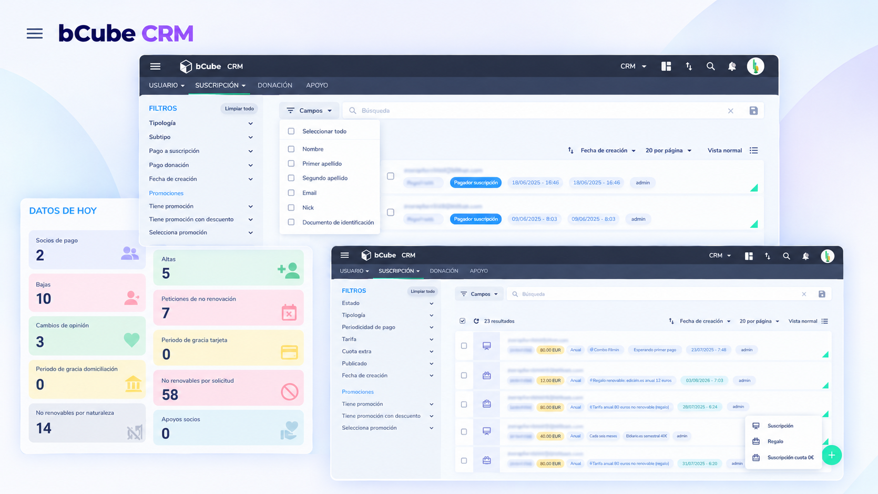
Task: Click the bCube cube logo in the back window
Action: click(x=186, y=66)
